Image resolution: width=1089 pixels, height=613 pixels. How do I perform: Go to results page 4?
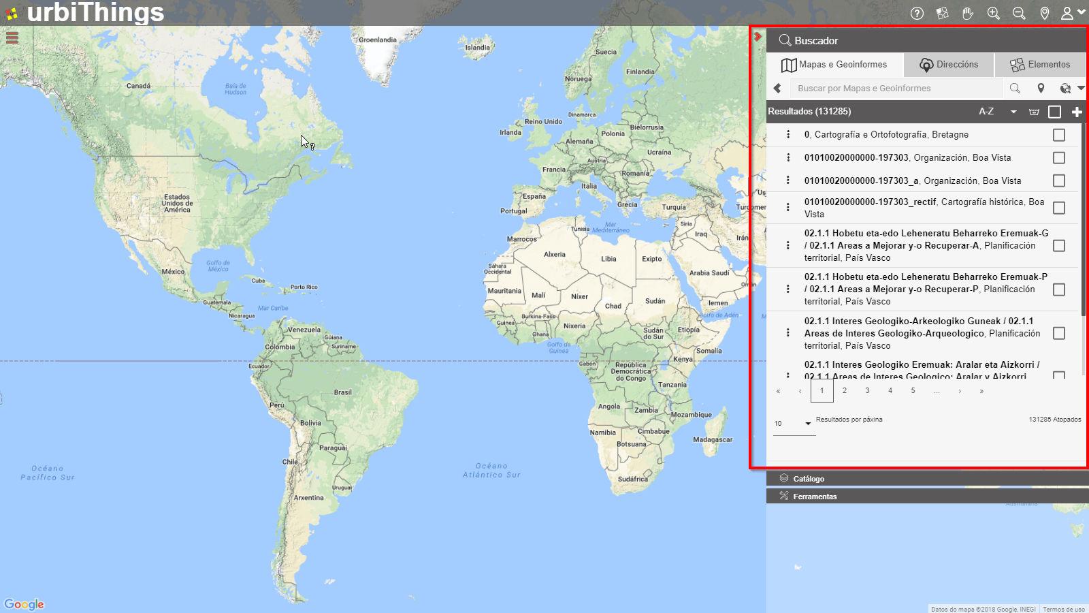(x=890, y=391)
